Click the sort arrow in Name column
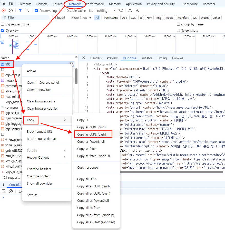This screenshot has height=230, width=225. point(76,57)
